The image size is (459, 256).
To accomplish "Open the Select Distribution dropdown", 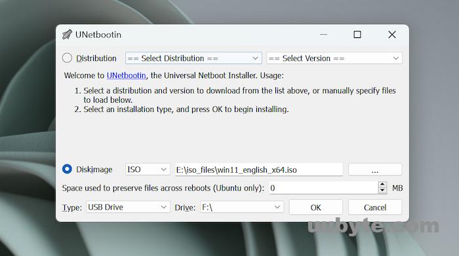I will [193, 58].
